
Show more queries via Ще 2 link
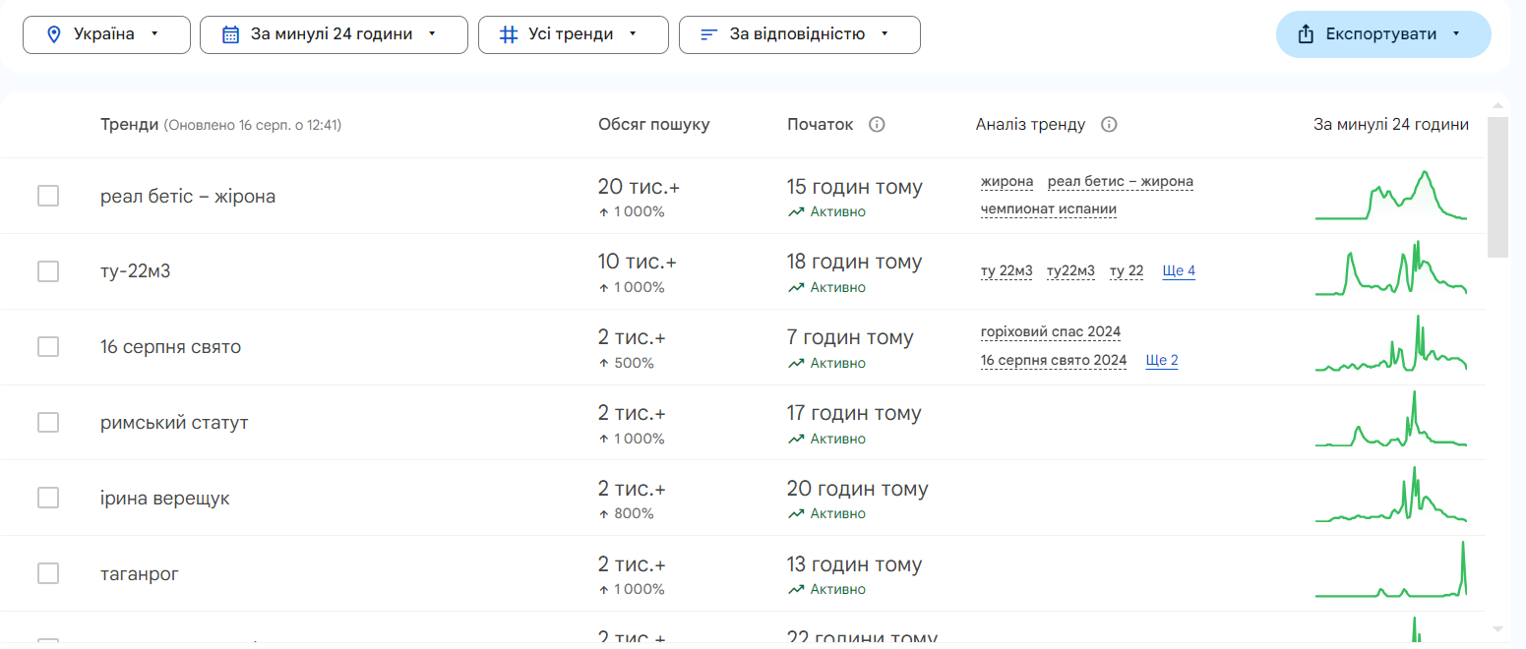tap(1162, 361)
